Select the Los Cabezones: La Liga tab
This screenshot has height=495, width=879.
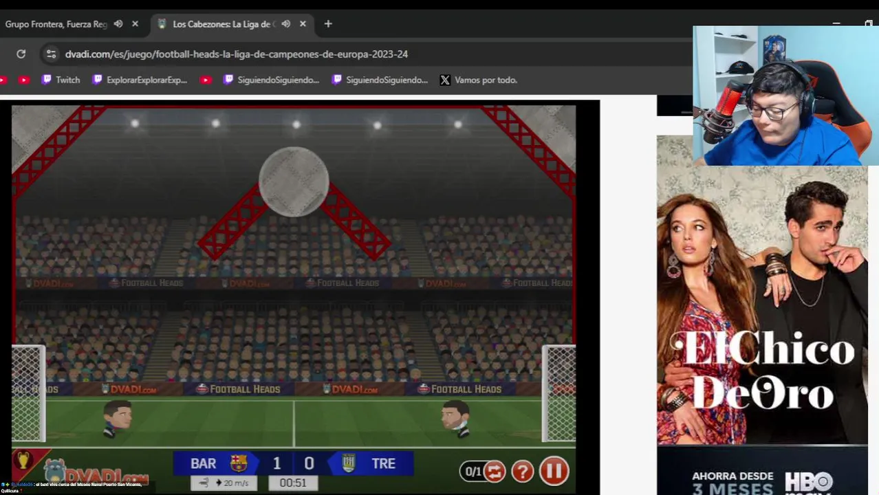pos(224,24)
